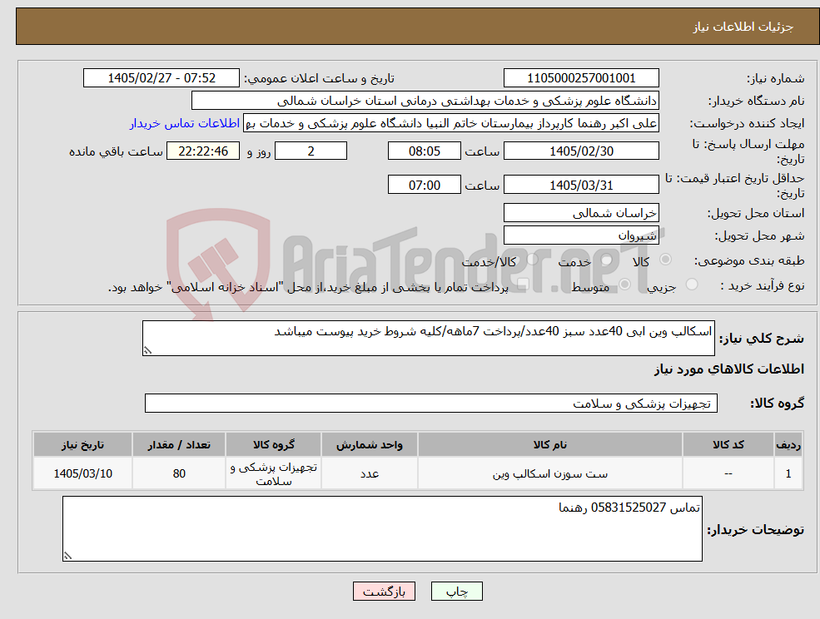Viewport: 820px width, 619px height.
Task: Toggle the Islamic treasury payment checkbox
Action: point(523,285)
